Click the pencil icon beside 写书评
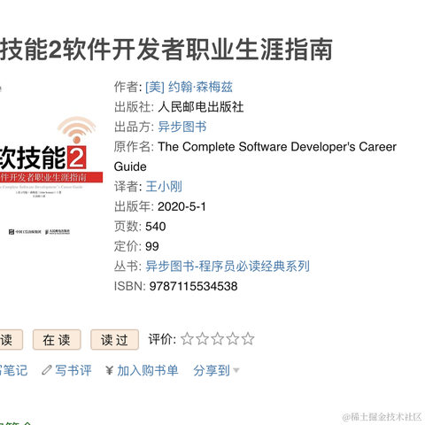This screenshot has width=425, height=425. pos(47,370)
